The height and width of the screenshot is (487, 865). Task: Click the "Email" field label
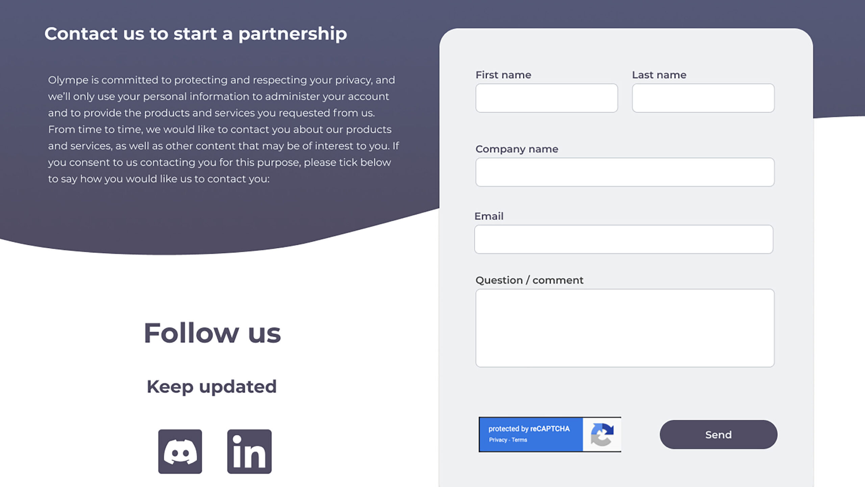tap(489, 216)
